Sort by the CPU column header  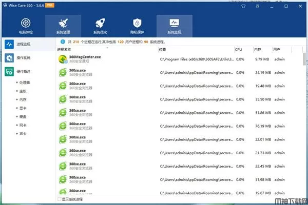pos(243,50)
